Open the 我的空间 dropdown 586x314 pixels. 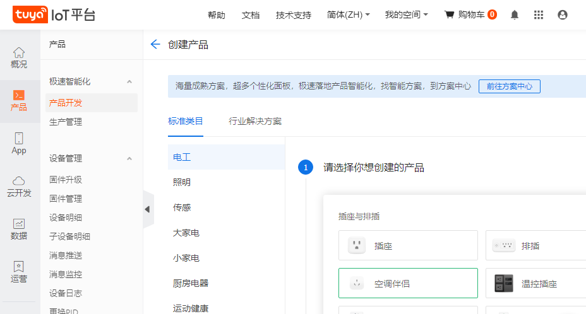407,15
